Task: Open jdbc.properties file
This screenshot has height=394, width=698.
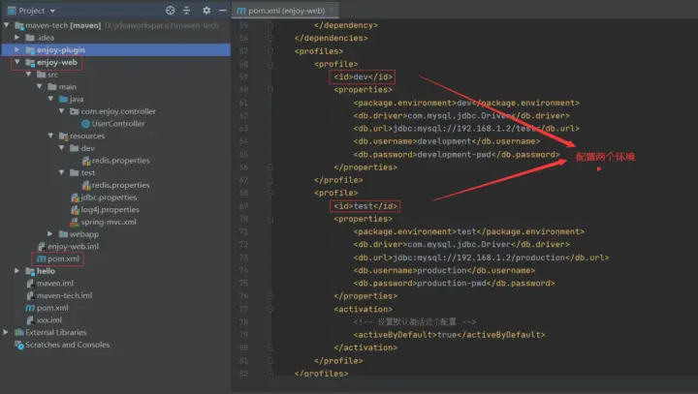Action: tap(109, 197)
